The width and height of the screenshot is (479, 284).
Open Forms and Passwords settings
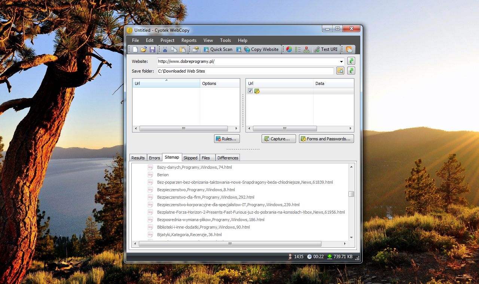point(326,138)
